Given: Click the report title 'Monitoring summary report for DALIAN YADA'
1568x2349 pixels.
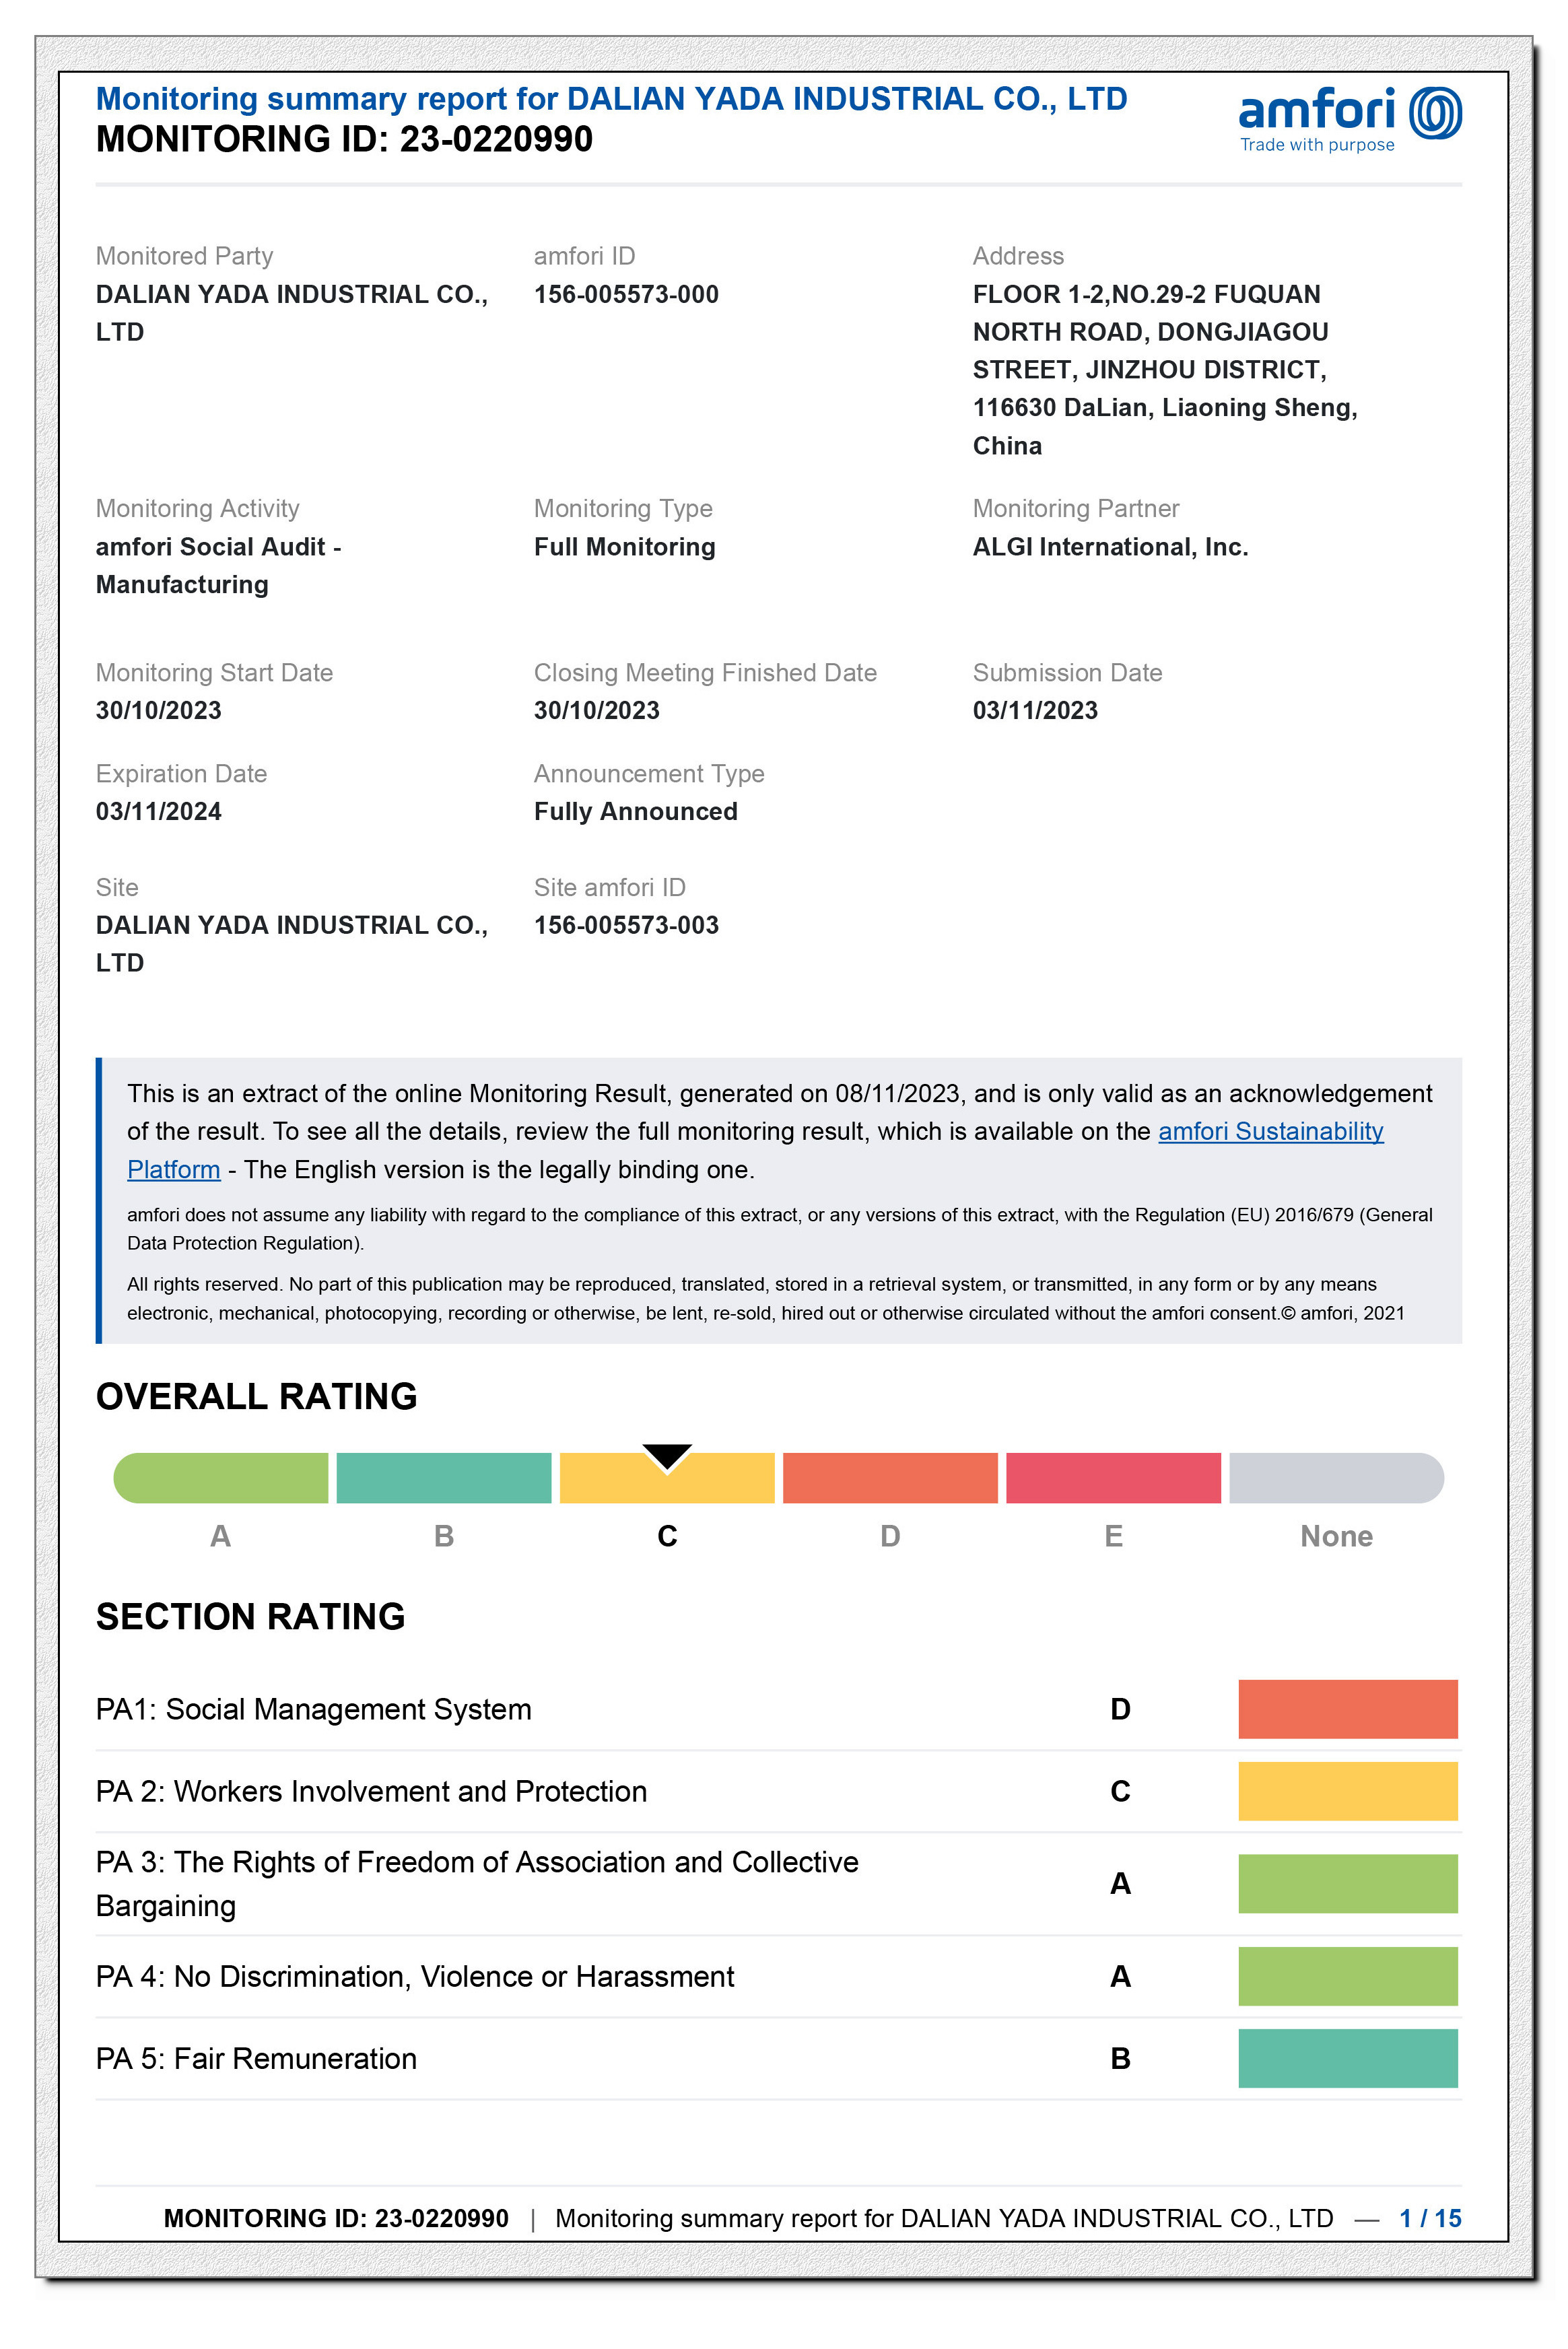Looking at the screenshot, I should [611, 99].
